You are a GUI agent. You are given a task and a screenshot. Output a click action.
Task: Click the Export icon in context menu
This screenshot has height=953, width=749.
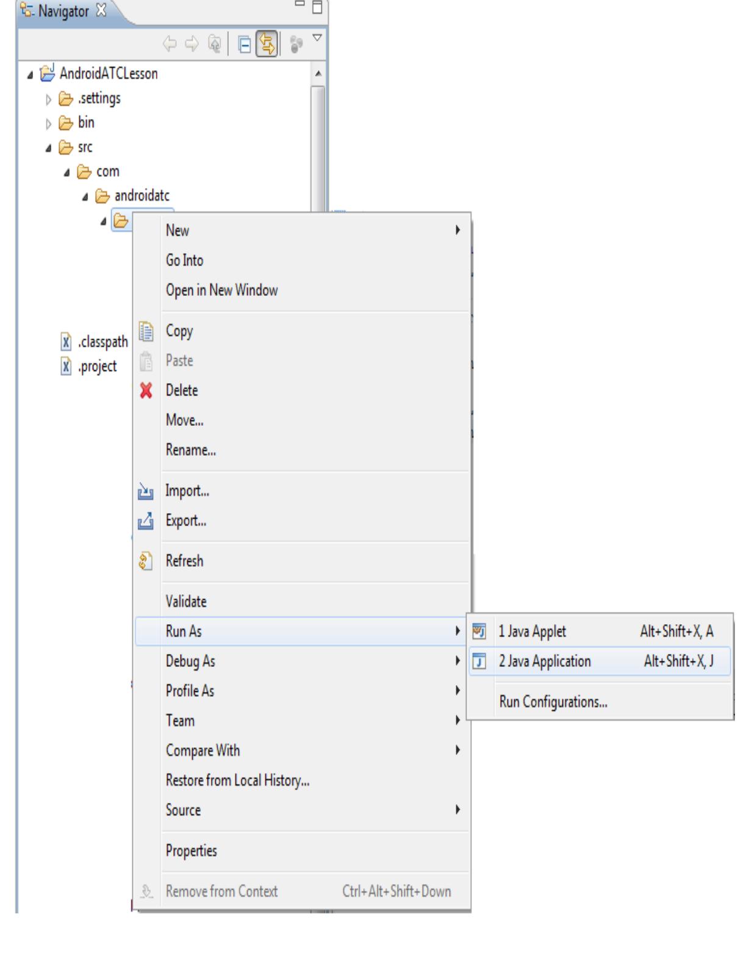[x=146, y=521]
